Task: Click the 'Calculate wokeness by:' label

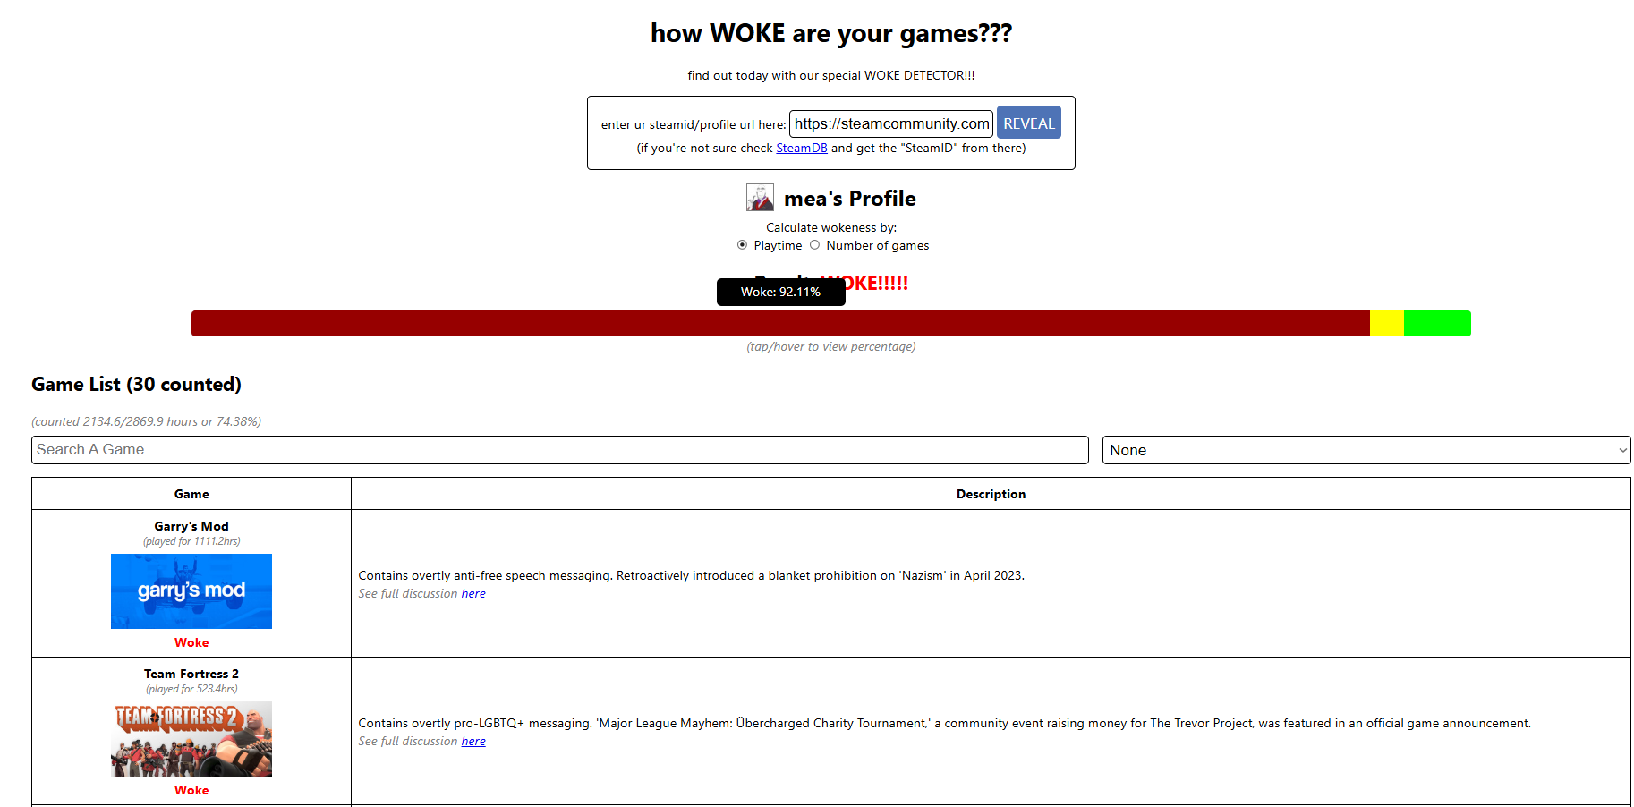Action: click(831, 227)
